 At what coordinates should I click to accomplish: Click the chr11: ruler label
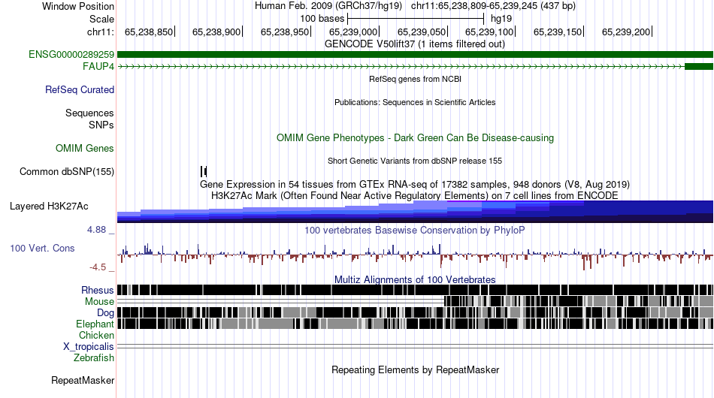pyautogui.click(x=101, y=32)
